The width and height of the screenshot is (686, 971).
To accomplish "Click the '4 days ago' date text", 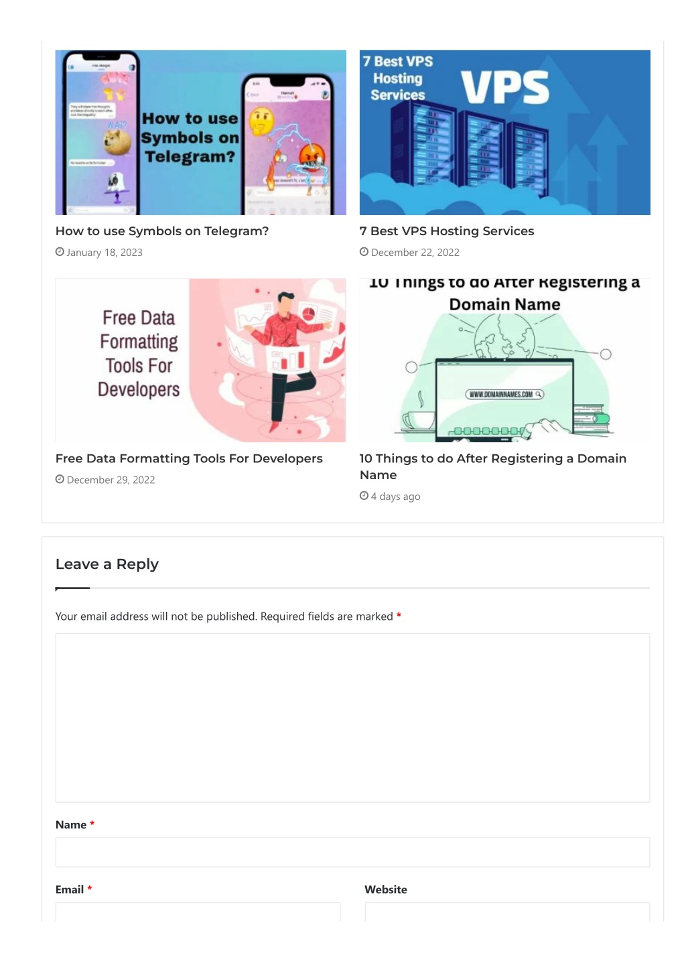I will click(x=396, y=497).
